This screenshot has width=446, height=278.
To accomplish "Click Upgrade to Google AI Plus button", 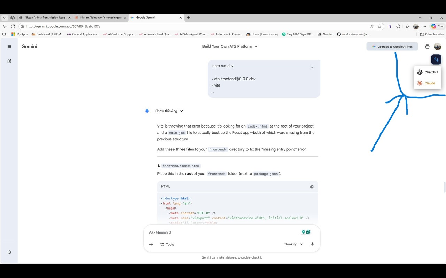I will pos(392,47).
